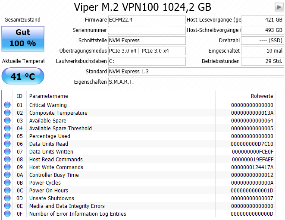Click raw value 000000000D7C10

point(252,144)
